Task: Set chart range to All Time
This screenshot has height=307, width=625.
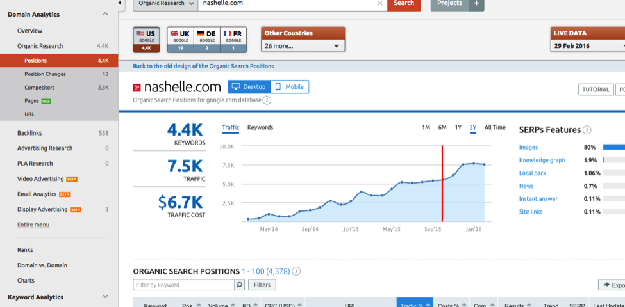Action: pos(495,127)
